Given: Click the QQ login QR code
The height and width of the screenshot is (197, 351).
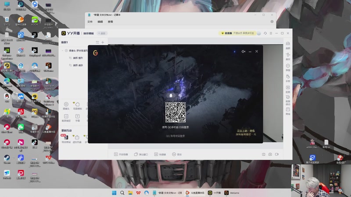Looking at the screenshot, I should (x=175, y=112).
